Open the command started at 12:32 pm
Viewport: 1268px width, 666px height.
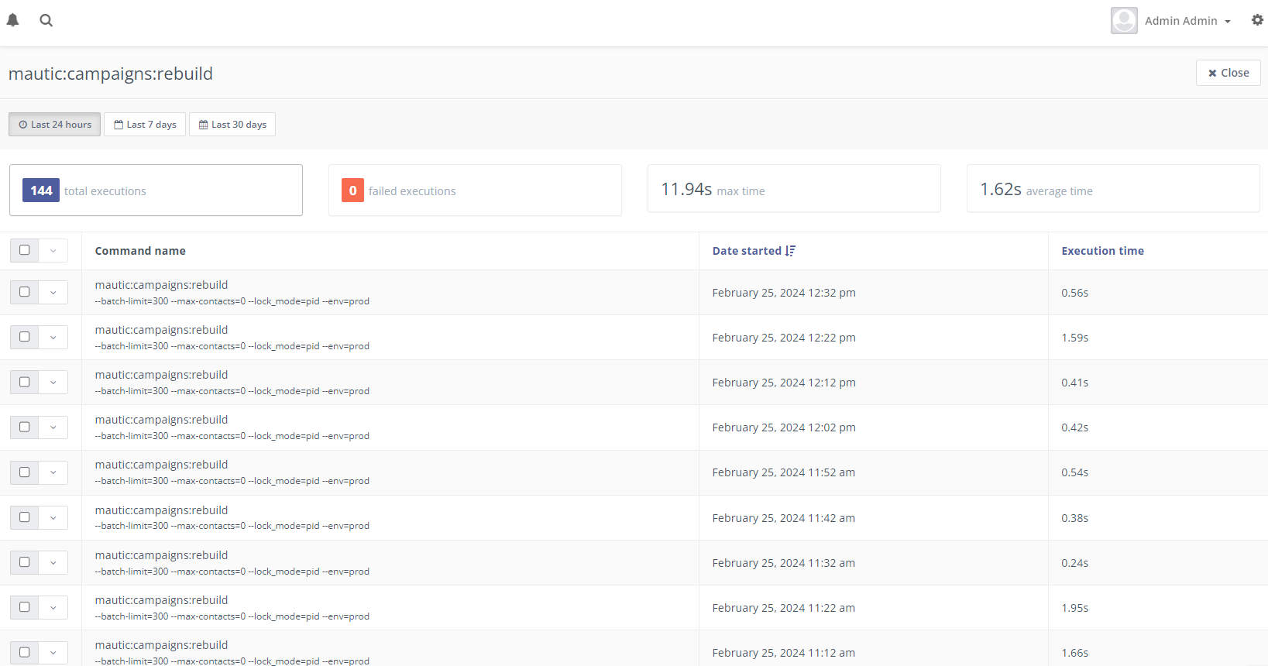[x=161, y=285]
